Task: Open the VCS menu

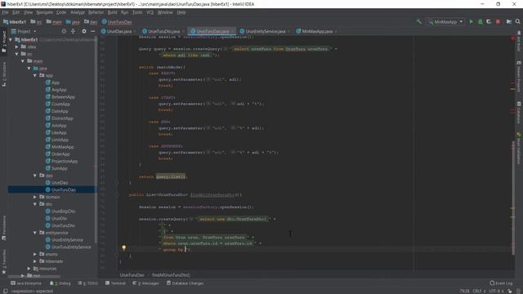Action: [x=150, y=12]
